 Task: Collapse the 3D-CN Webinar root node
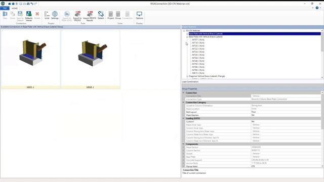(184, 31)
